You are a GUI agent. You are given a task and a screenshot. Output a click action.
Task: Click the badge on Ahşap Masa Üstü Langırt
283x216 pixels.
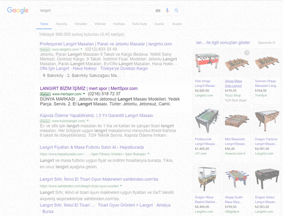(x=246, y=52)
